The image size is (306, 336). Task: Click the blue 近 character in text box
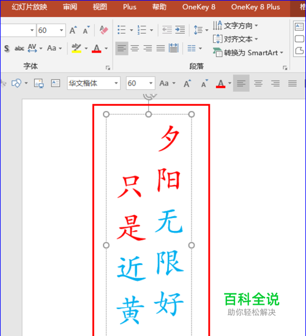pos(131,269)
